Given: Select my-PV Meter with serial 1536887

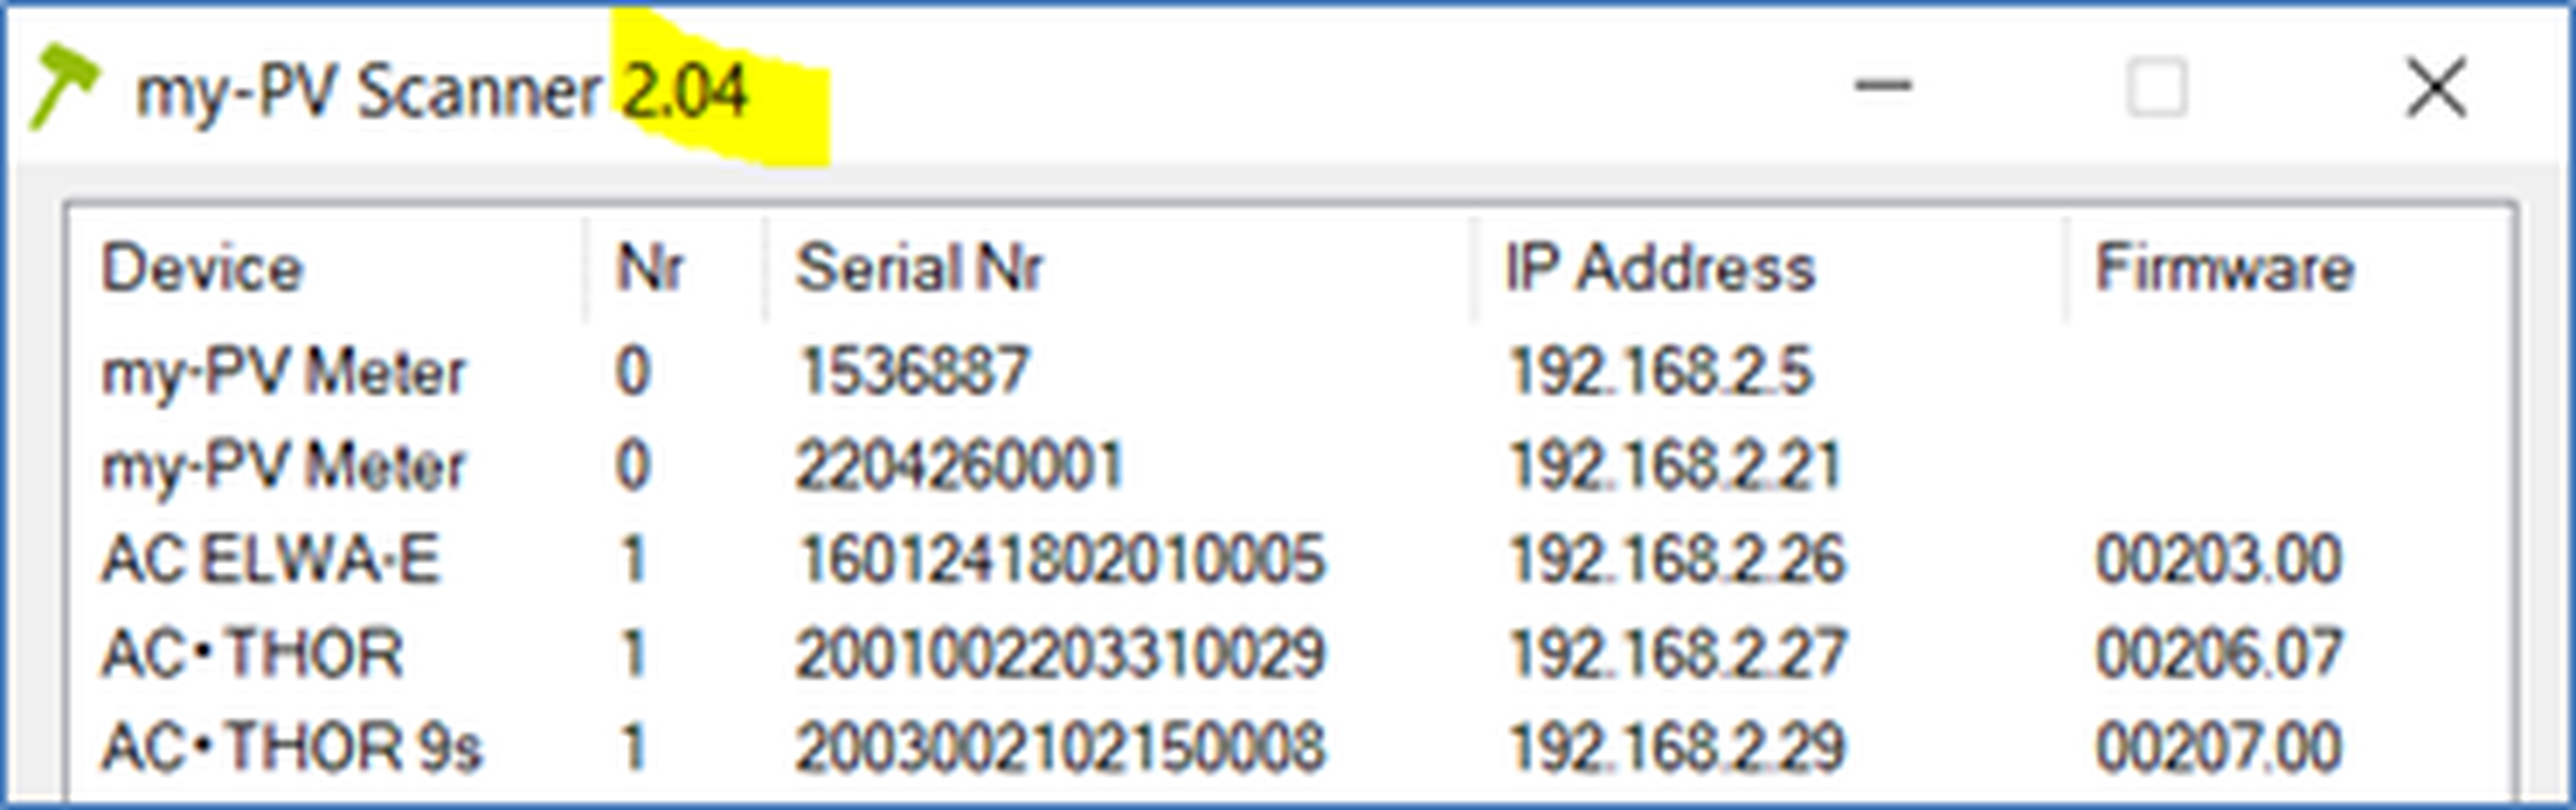Looking at the screenshot, I should [284, 372].
